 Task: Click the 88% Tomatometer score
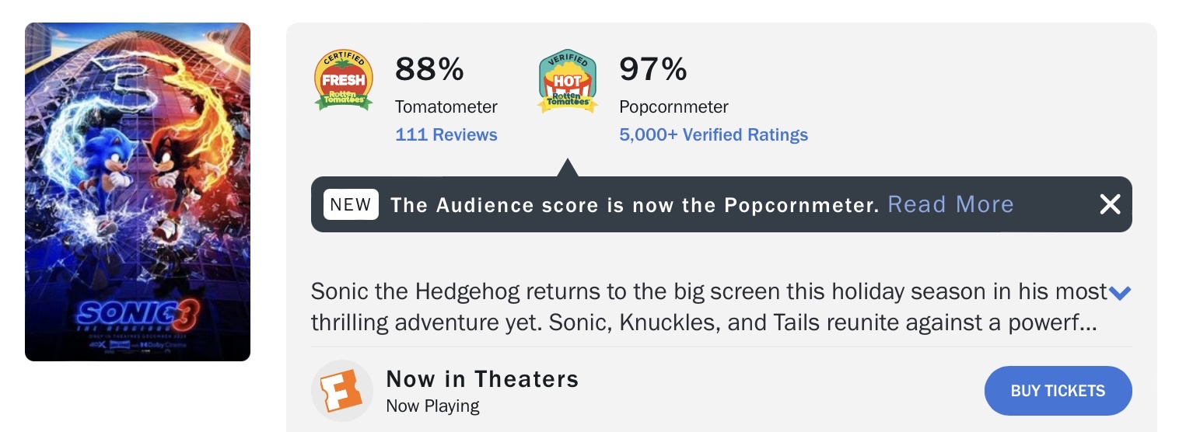(x=429, y=69)
